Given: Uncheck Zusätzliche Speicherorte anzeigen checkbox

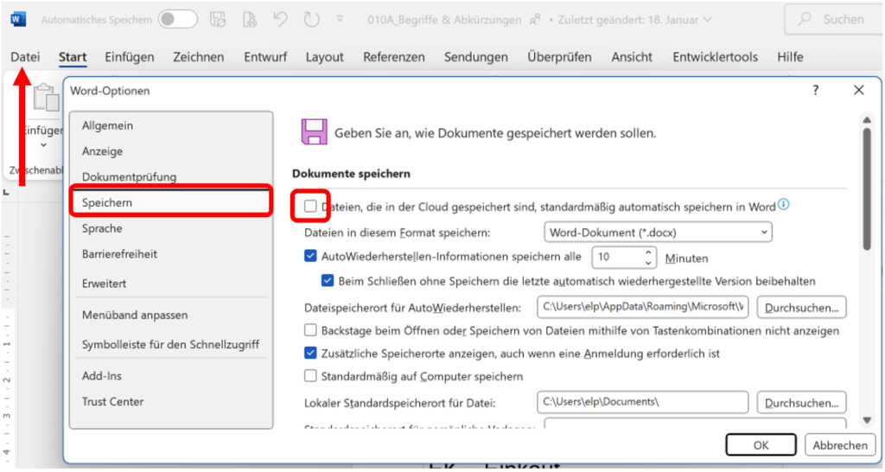Looking at the screenshot, I should [310, 353].
